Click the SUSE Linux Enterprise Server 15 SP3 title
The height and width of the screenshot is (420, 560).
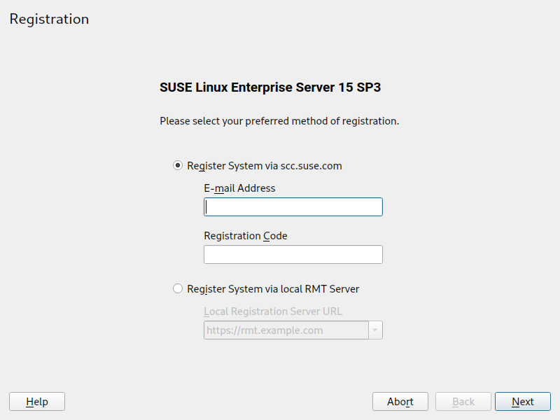[270, 87]
